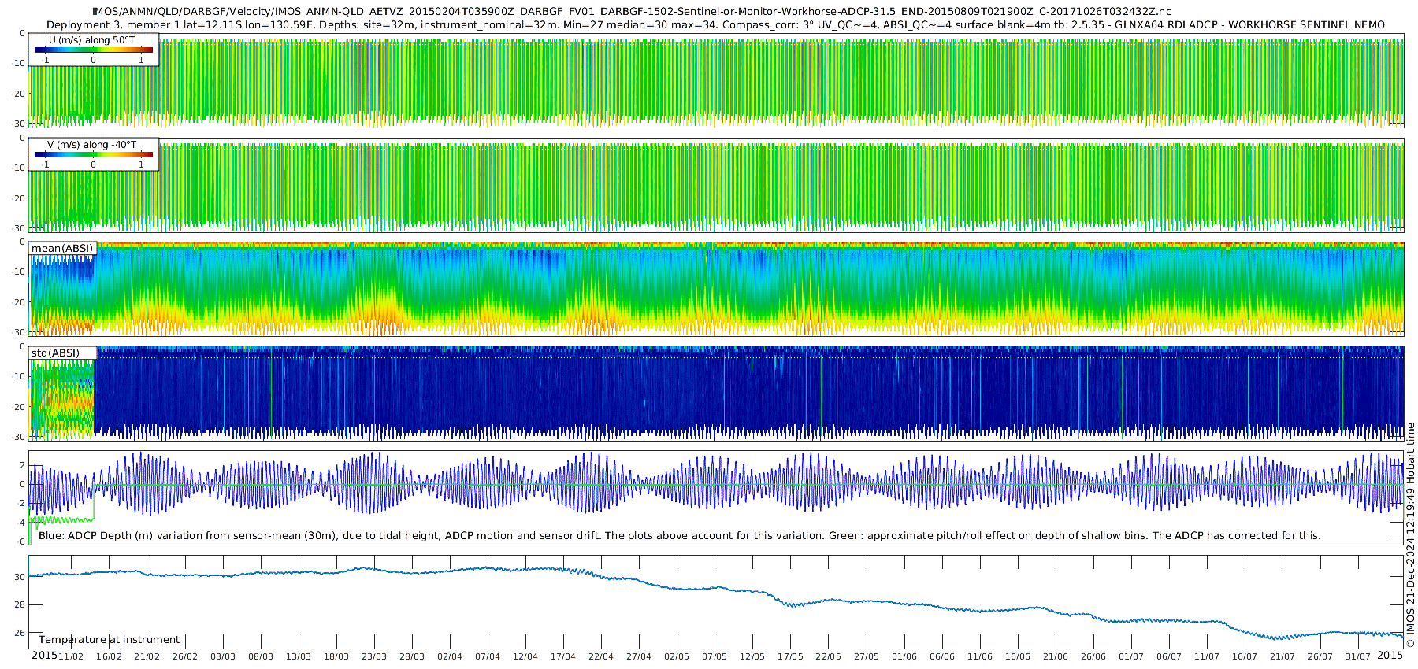
Task: Click the mean(ABSI) panel label
Action: pos(62,249)
